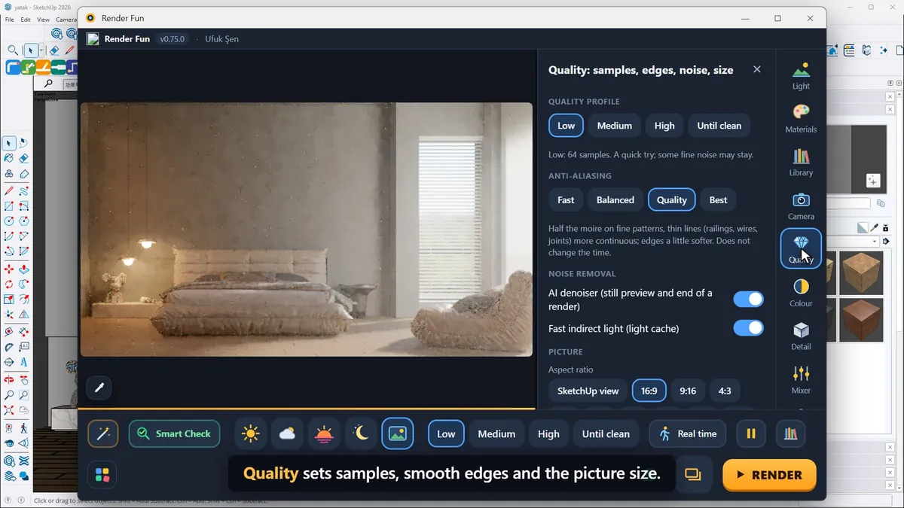Enable Real time rendering button
This screenshot has width=904, height=508.
(x=688, y=433)
